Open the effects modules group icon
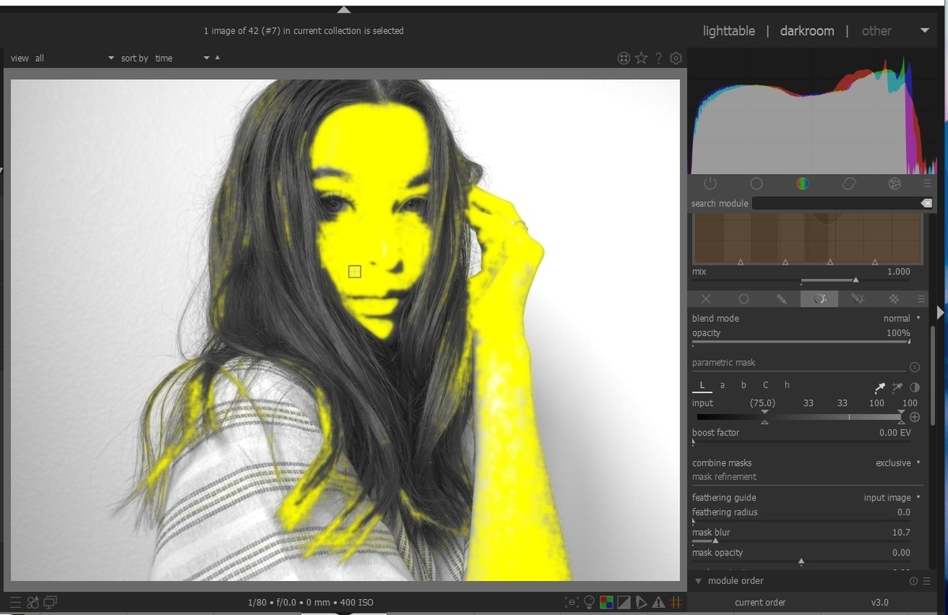The image size is (948, 615). (894, 183)
